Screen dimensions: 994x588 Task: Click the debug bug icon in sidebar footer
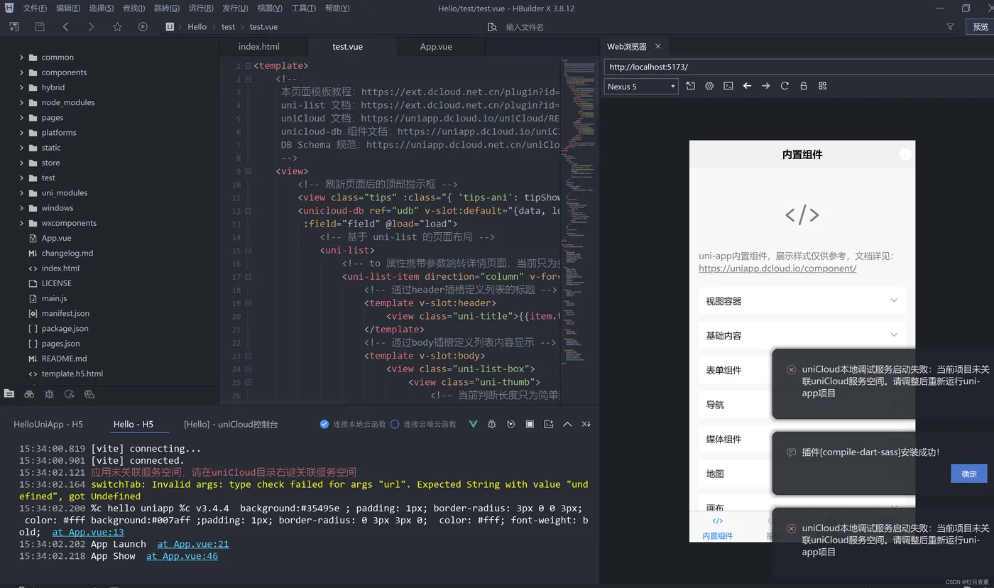pos(49,393)
